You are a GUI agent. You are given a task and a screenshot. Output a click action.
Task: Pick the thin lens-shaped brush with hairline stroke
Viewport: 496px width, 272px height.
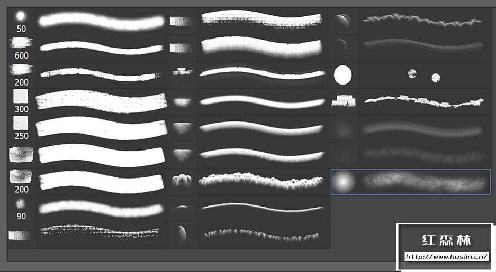click(x=249, y=209)
